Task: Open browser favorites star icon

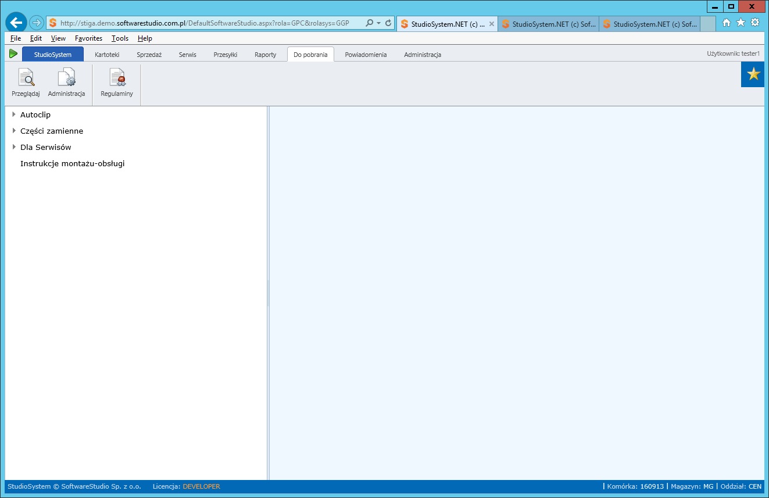Action: pos(741,23)
